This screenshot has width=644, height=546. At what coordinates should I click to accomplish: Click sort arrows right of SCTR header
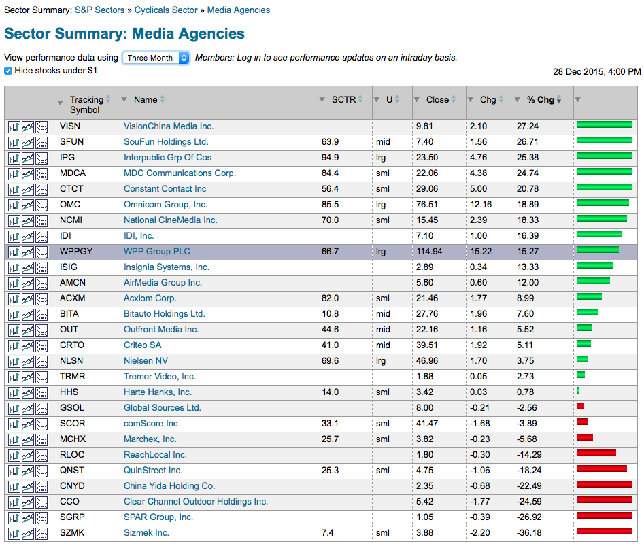[360, 99]
